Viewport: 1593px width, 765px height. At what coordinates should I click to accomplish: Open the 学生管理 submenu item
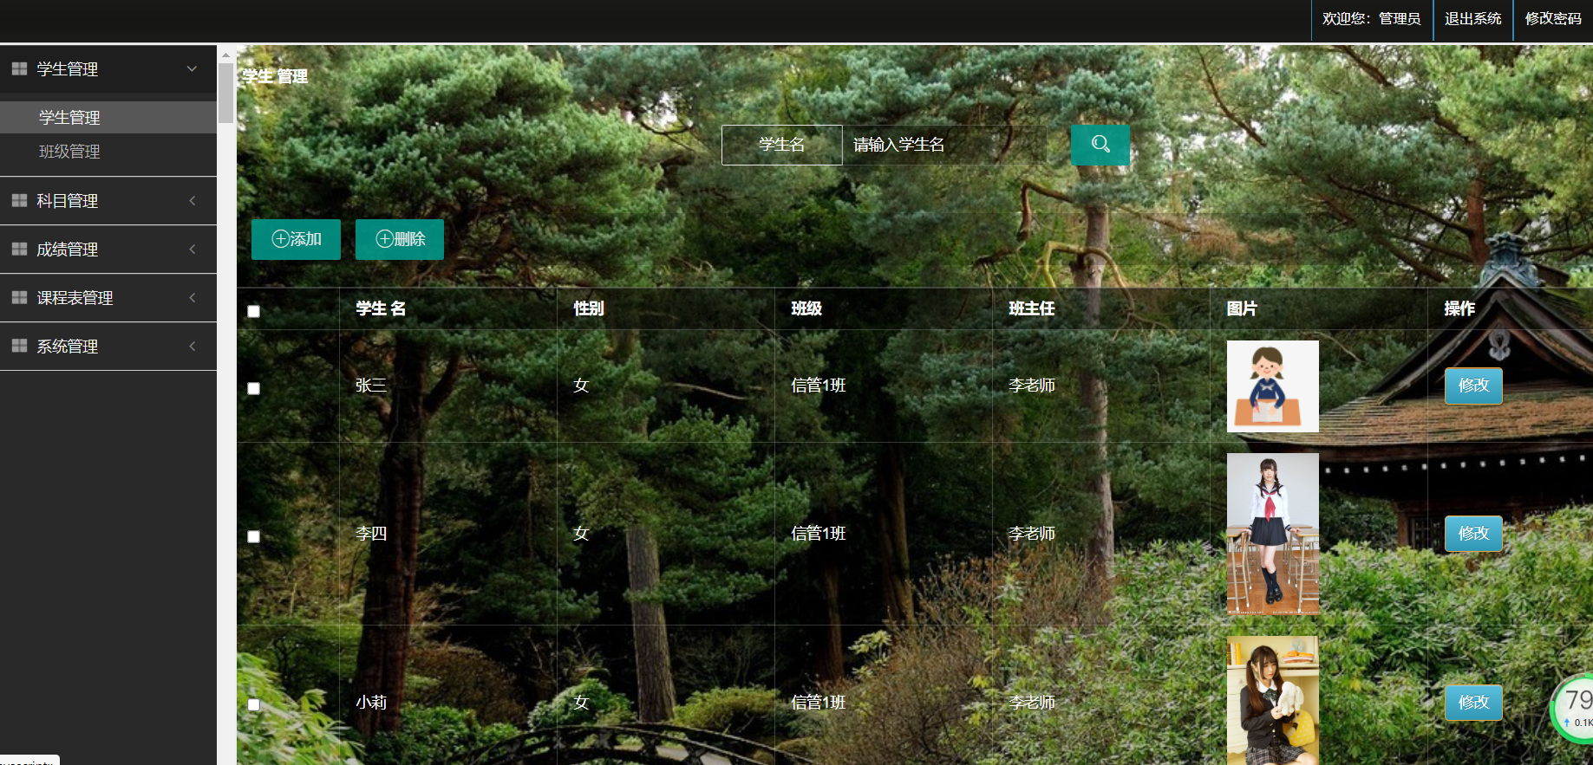(x=108, y=117)
